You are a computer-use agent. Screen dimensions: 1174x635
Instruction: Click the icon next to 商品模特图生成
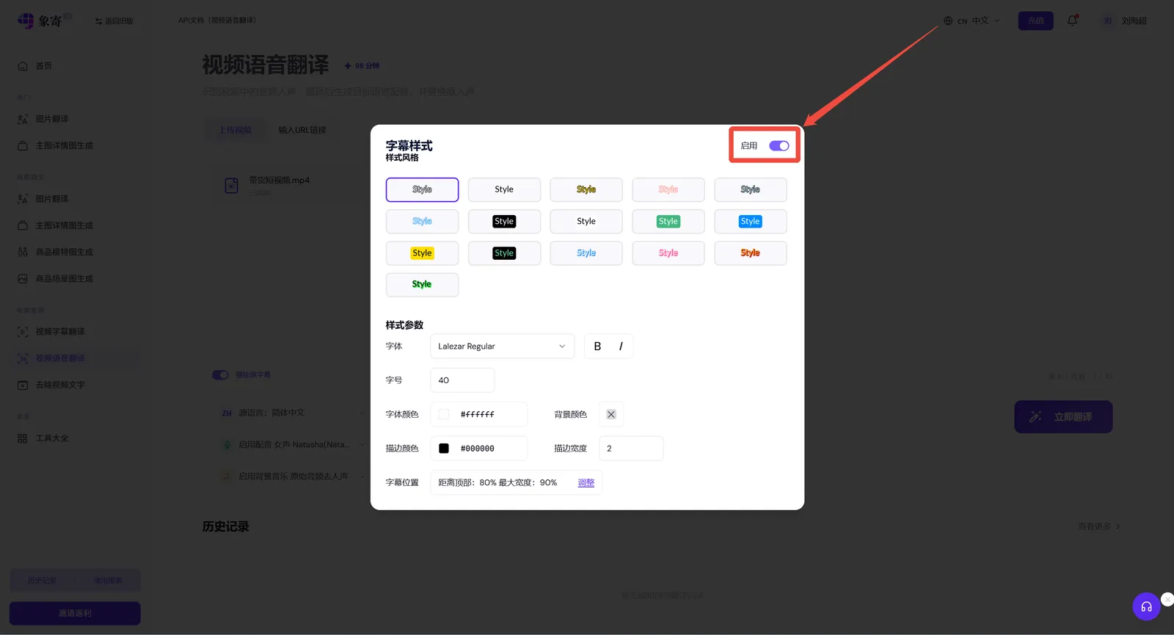coord(23,252)
